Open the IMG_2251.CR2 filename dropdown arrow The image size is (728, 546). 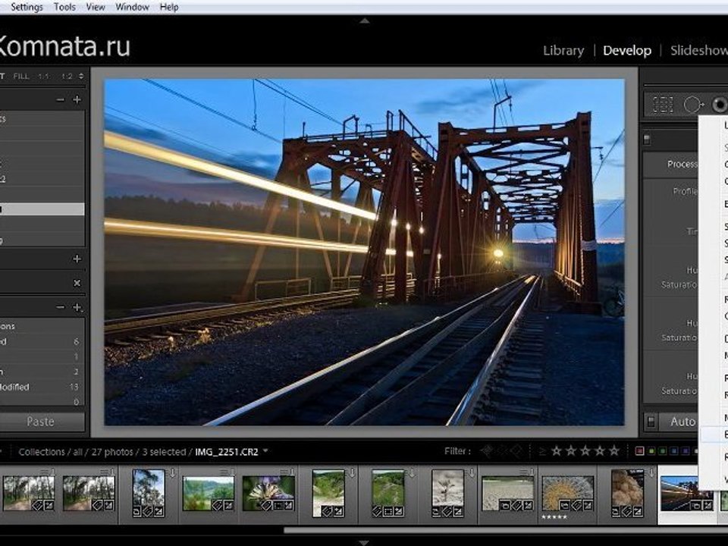265,450
